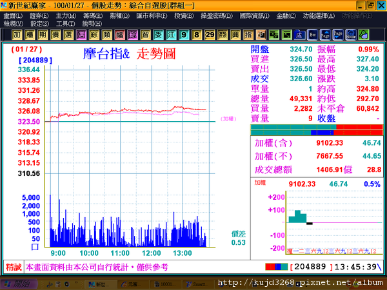Click the 加權(含) index value 9102.33
387x290 pixels.
coord(330,143)
